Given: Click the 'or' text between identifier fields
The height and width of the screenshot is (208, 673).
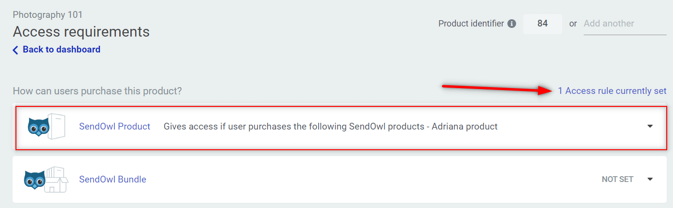Looking at the screenshot, I should [573, 24].
